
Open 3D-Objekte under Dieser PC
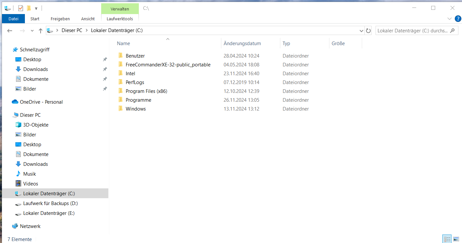[36, 125]
